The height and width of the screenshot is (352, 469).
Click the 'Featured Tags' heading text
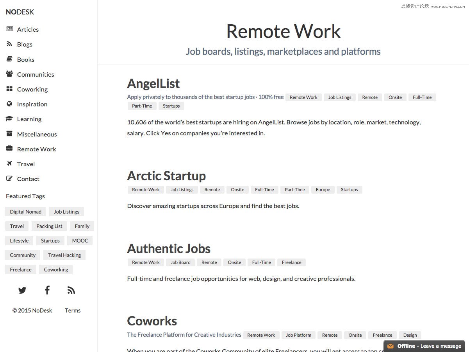pos(25,196)
